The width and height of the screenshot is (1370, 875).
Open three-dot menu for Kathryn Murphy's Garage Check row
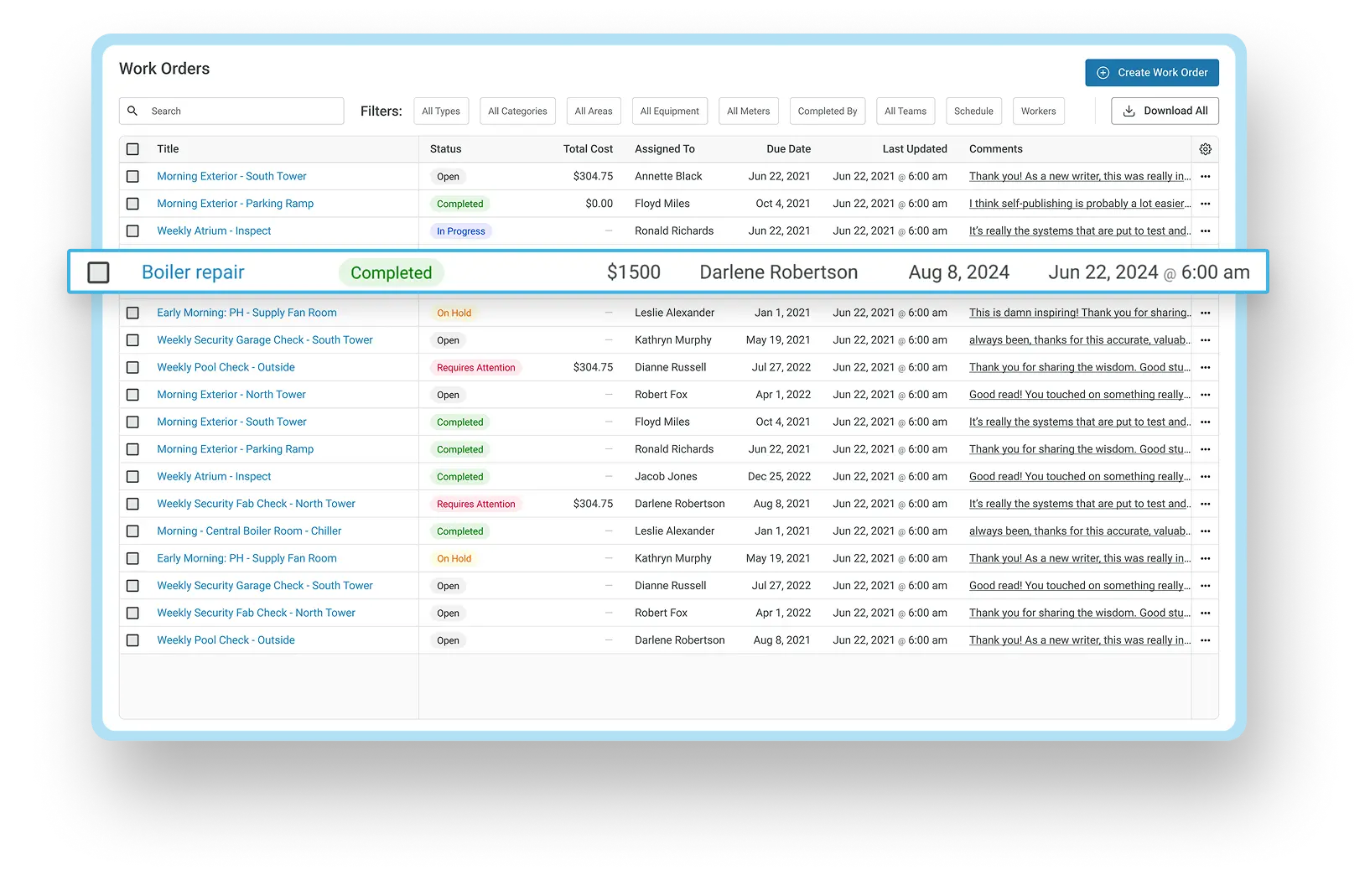click(x=1205, y=340)
